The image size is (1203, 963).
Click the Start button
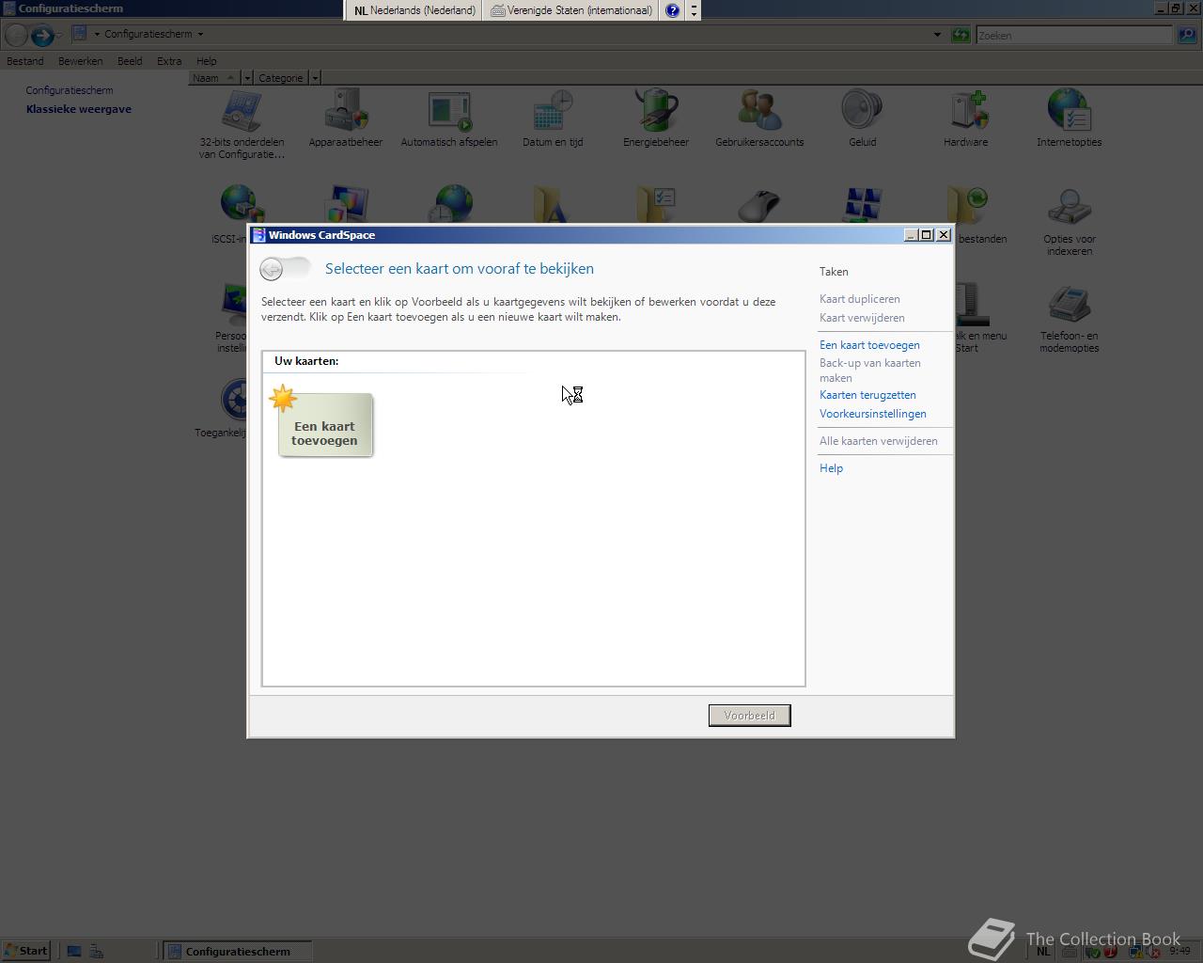click(x=26, y=951)
